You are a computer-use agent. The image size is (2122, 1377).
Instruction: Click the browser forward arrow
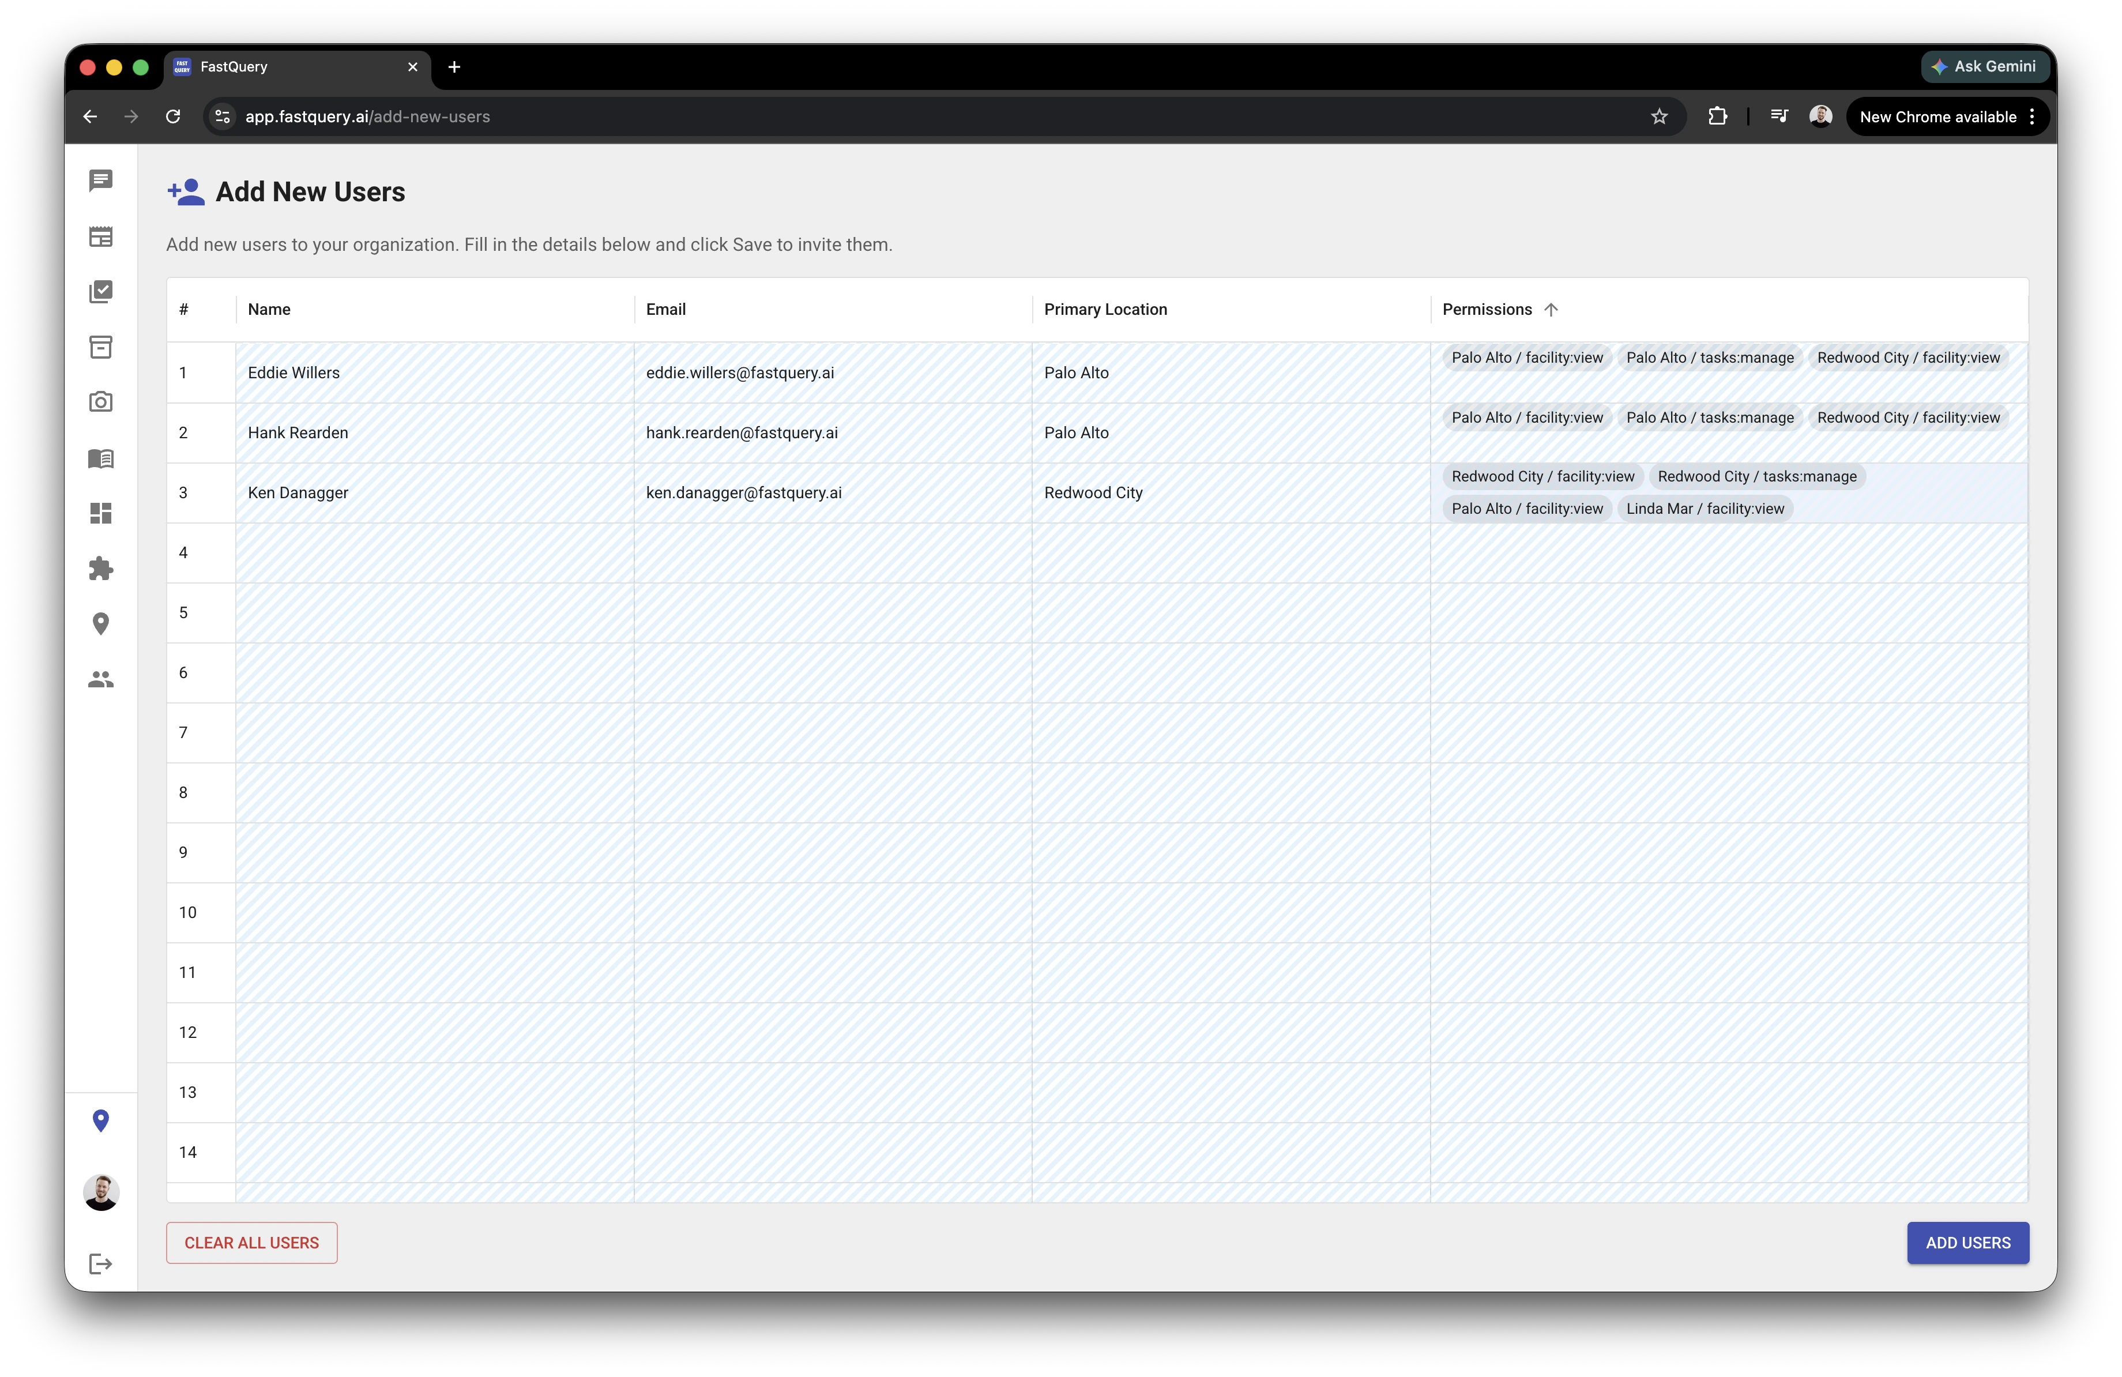click(x=131, y=117)
